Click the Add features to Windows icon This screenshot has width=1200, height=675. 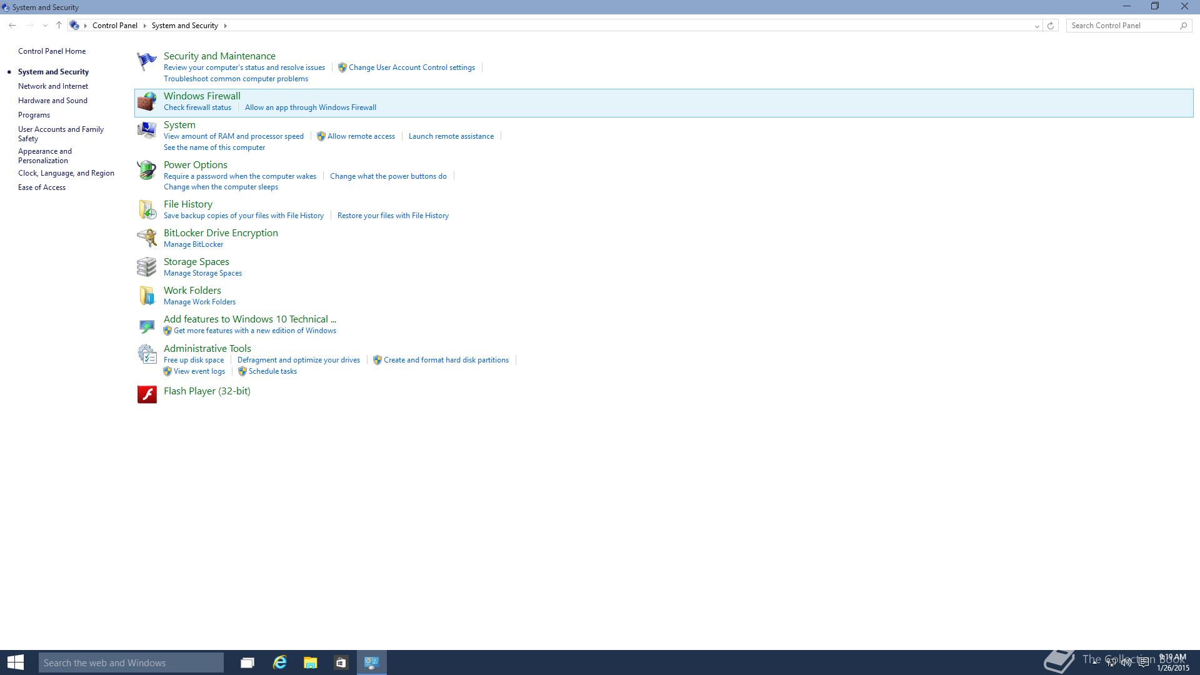coord(147,325)
